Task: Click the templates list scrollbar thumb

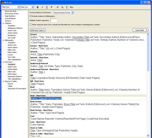Action: [148, 54]
